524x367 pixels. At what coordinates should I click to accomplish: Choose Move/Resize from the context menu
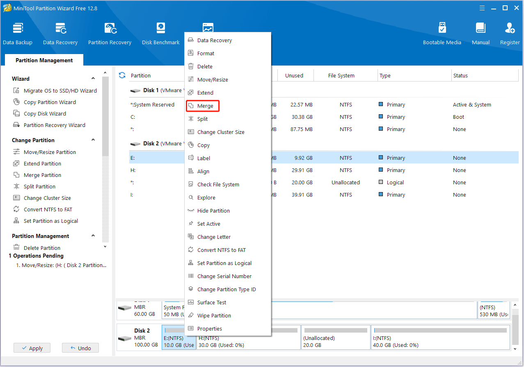point(227,79)
